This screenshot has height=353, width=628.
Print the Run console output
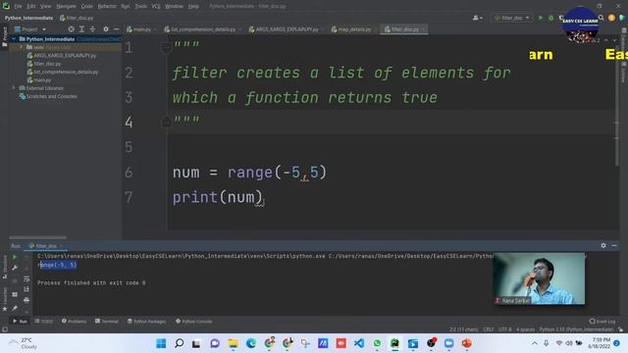point(26,300)
